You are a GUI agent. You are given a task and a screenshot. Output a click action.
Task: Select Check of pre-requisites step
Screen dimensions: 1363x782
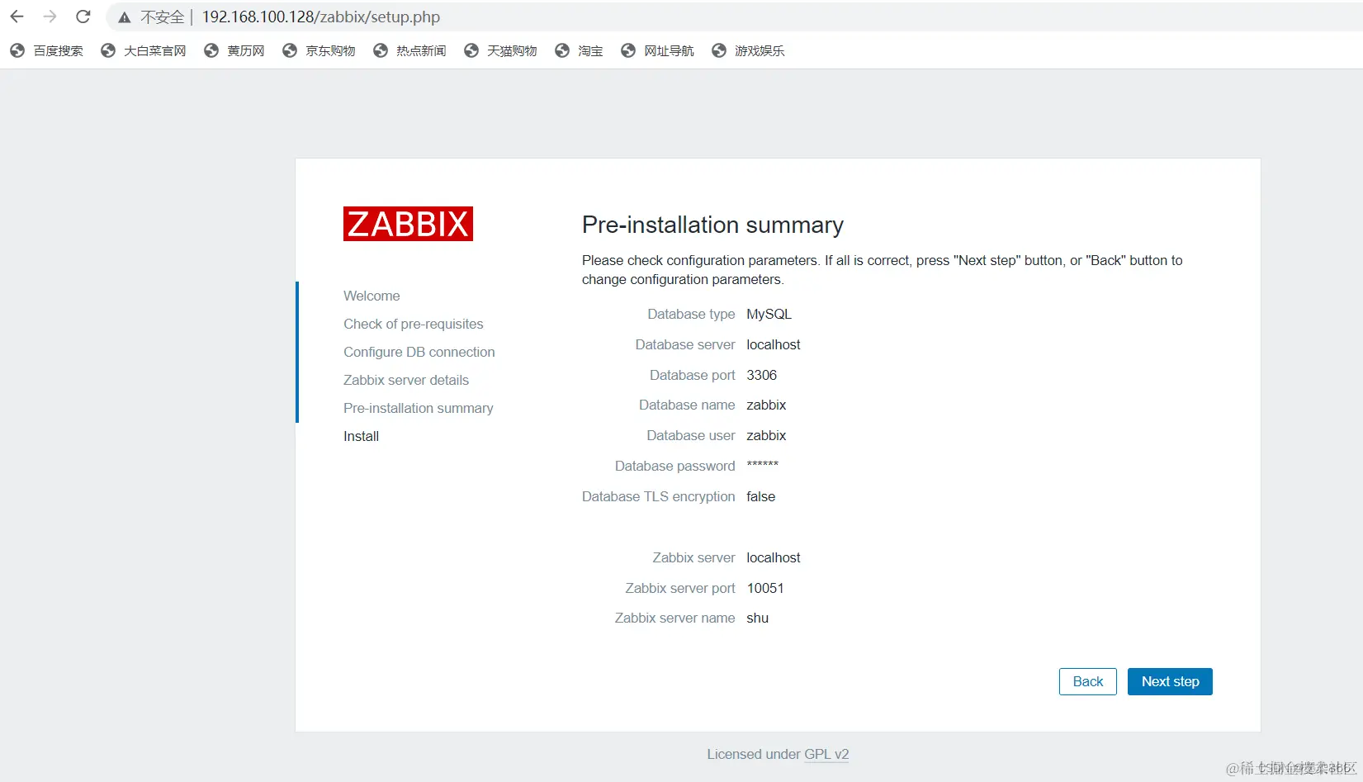(x=414, y=324)
